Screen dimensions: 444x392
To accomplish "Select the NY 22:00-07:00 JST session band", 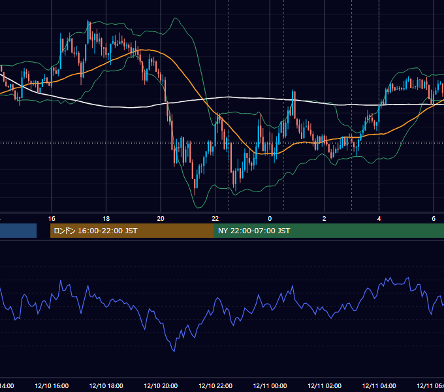I will pyautogui.click(x=328, y=231).
